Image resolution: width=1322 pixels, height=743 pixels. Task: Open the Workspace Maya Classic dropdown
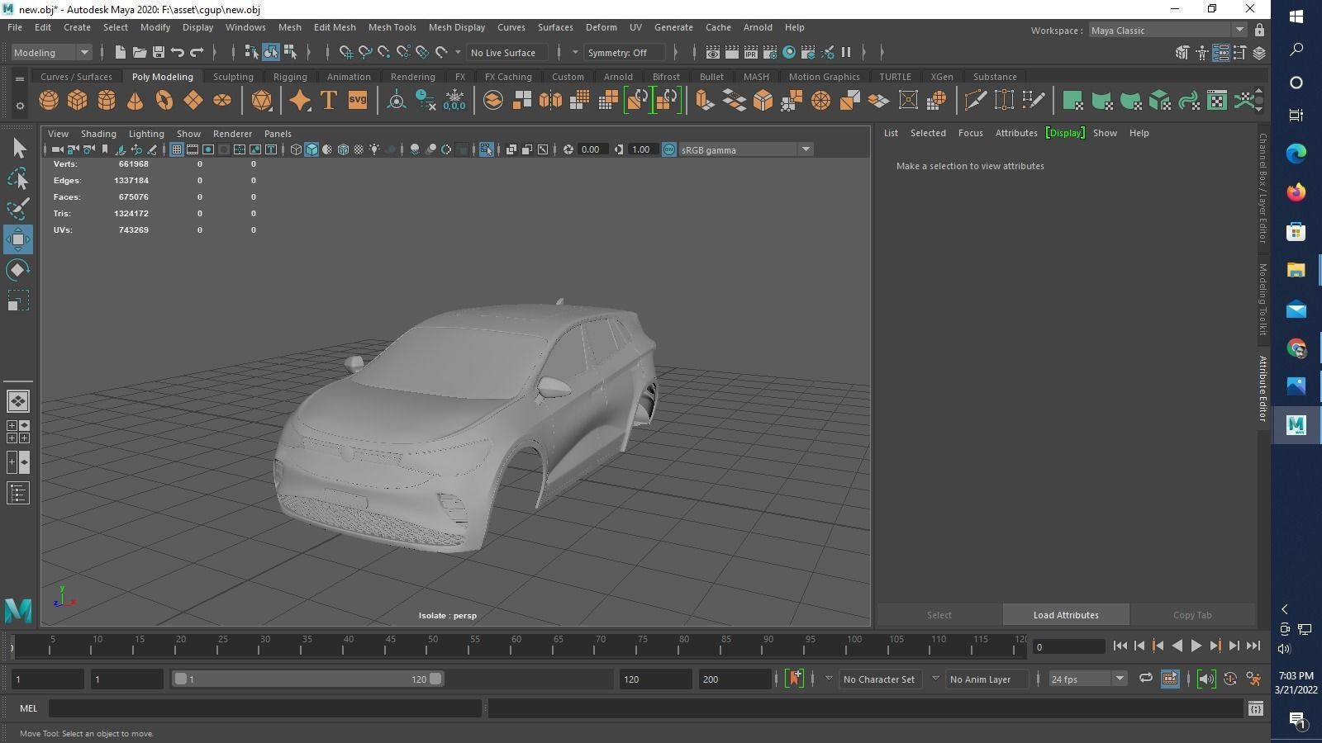[1167, 30]
